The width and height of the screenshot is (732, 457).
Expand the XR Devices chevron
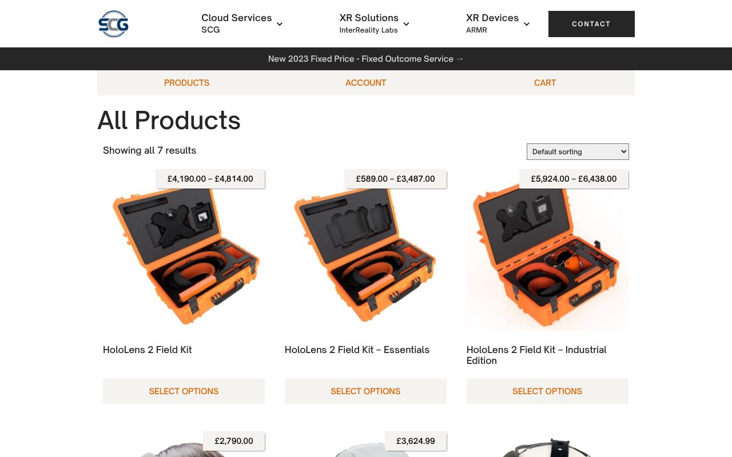(x=527, y=24)
